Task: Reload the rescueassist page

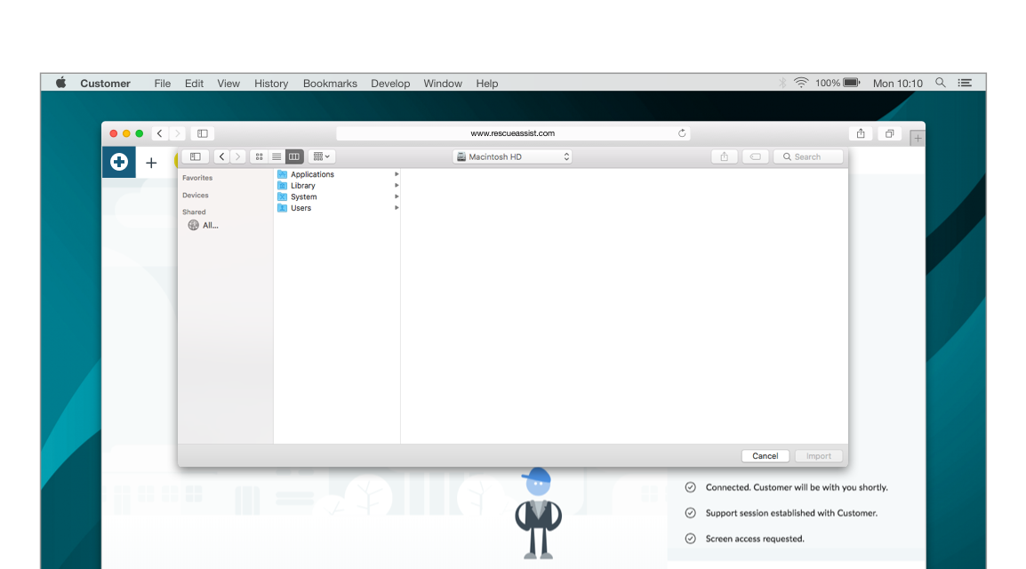Action: pyautogui.click(x=682, y=133)
